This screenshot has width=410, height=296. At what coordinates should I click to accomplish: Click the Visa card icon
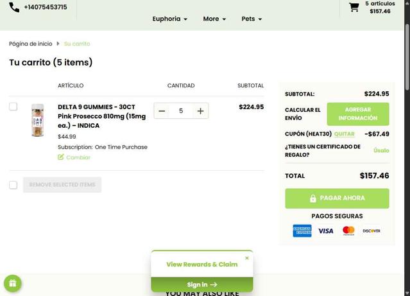coord(325,231)
